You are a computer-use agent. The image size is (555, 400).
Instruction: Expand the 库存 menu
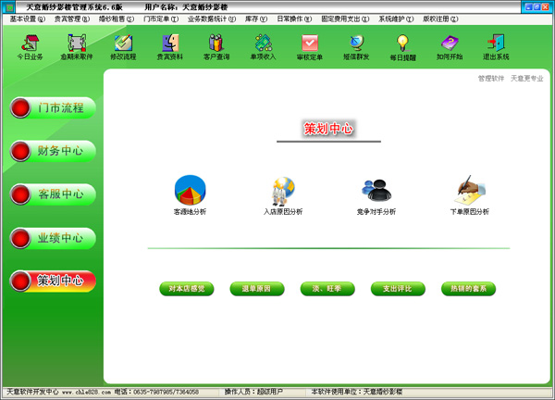(x=256, y=19)
